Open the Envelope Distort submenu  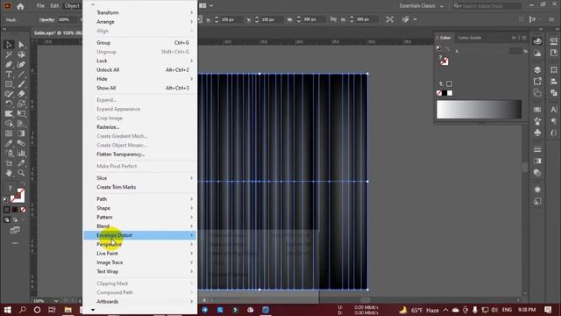pyautogui.click(x=140, y=235)
